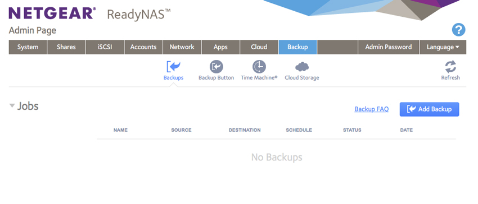Switch to the Accounts tab
This screenshot has height=204, width=478.
click(143, 47)
